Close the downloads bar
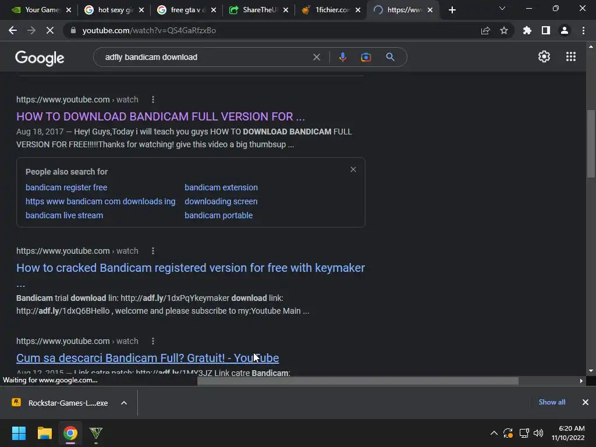The width and height of the screenshot is (596, 447). [586, 402]
